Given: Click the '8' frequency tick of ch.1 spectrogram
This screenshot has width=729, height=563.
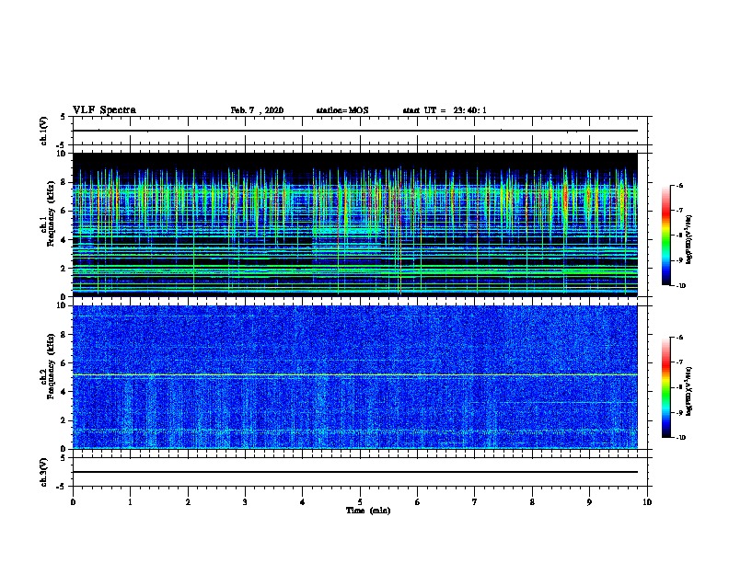Looking at the screenshot, I should point(64,182).
